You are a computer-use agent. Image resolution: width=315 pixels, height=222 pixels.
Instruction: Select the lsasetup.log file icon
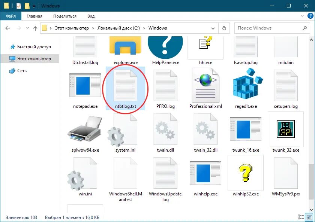tap(246, 46)
